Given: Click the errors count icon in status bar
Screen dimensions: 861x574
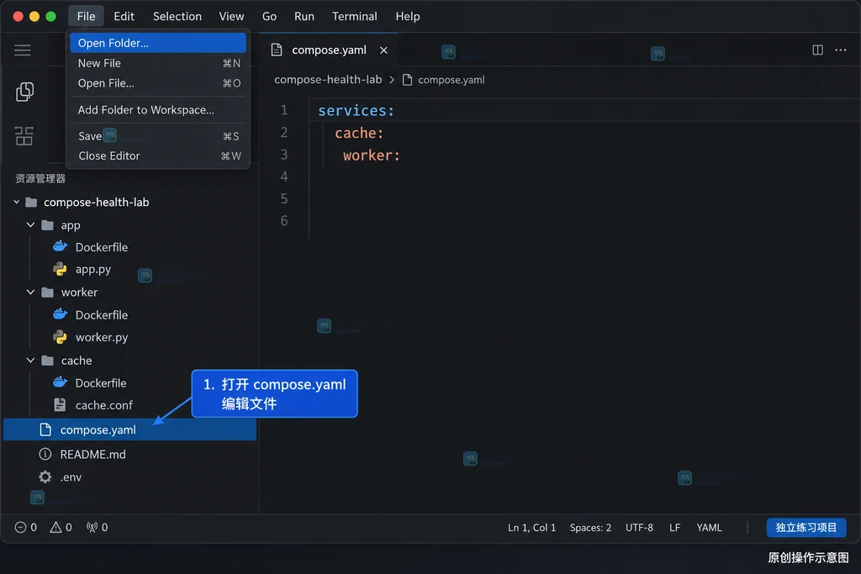Looking at the screenshot, I should 20,527.
